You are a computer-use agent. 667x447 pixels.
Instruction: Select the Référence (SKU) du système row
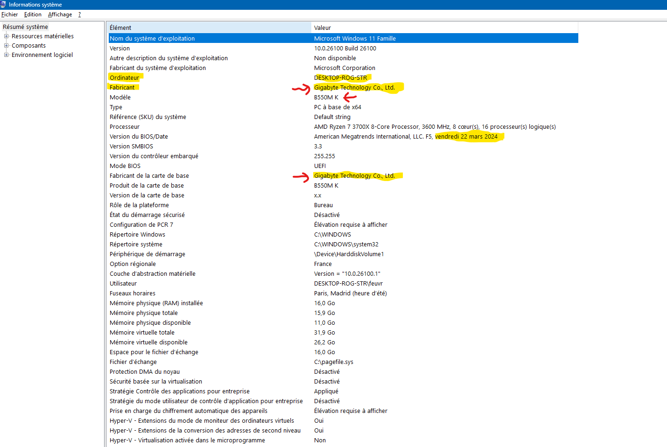pyautogui.click(x=148, y=117)
